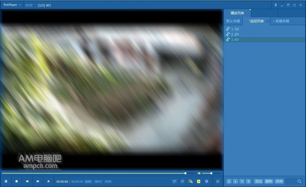Move selected item to top of playlist
Viewport: 306px width, 187px height.
[x=229, y=181]
